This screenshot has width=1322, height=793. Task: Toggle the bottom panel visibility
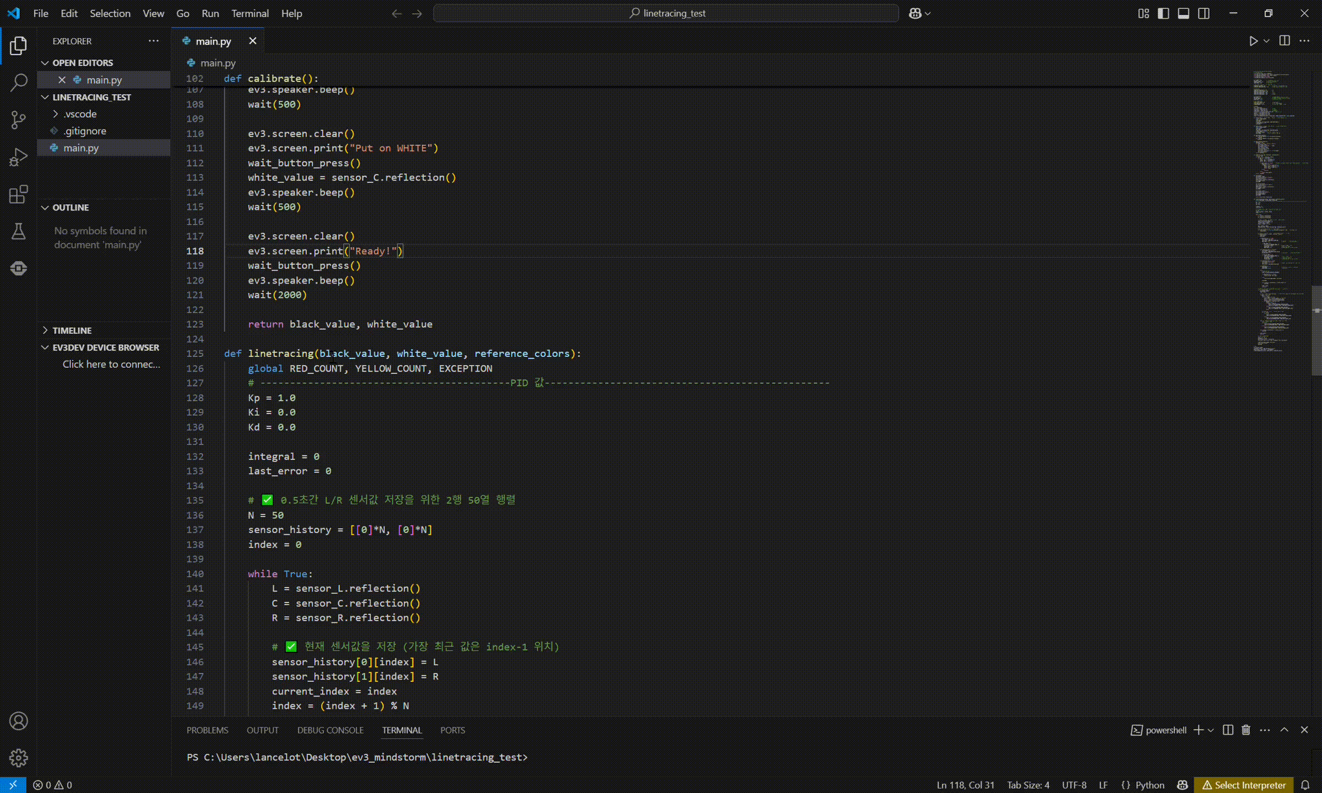[x=1183, y=13]
